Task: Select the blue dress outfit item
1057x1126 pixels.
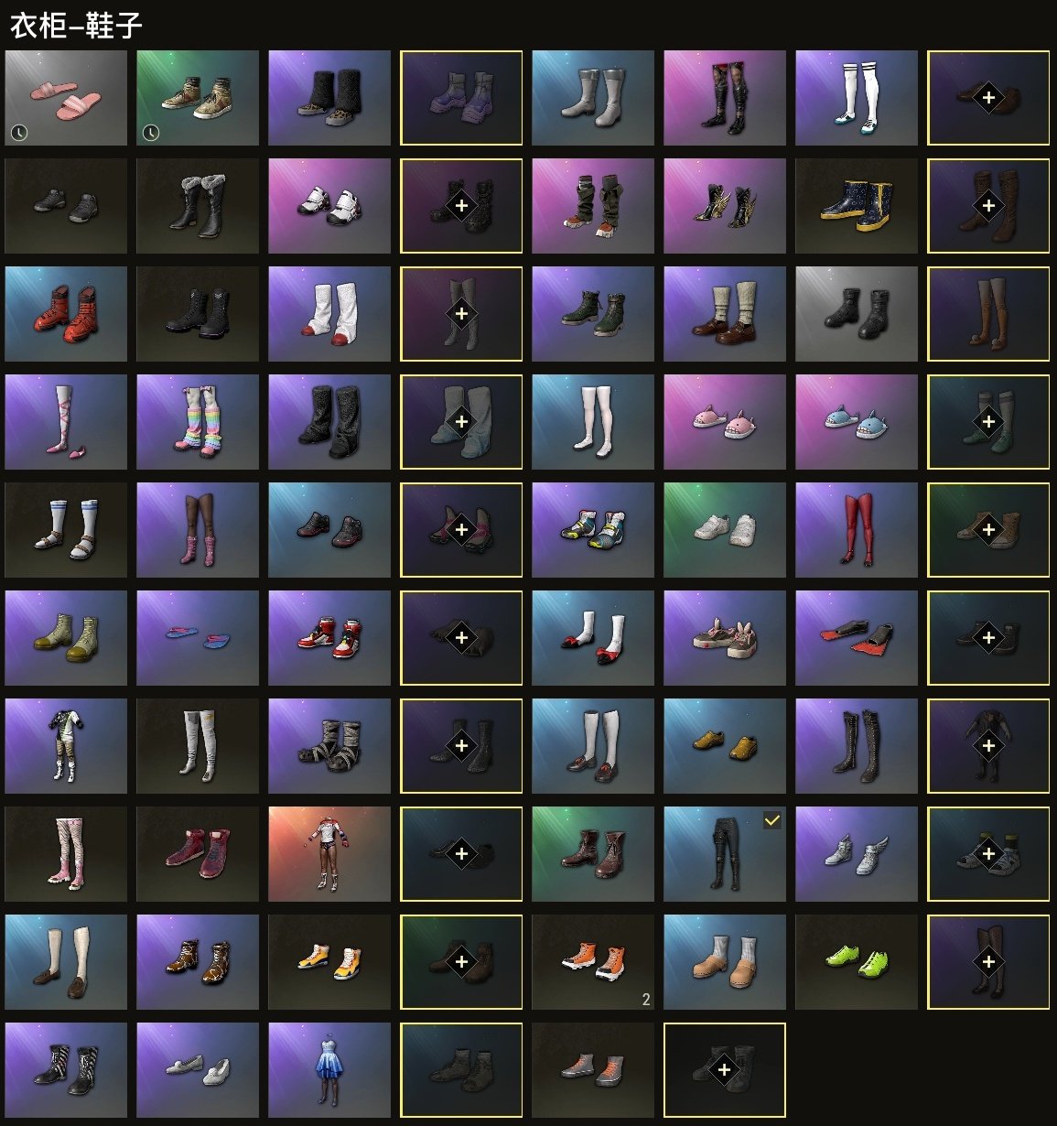Action: click(x=329, y=1070)
